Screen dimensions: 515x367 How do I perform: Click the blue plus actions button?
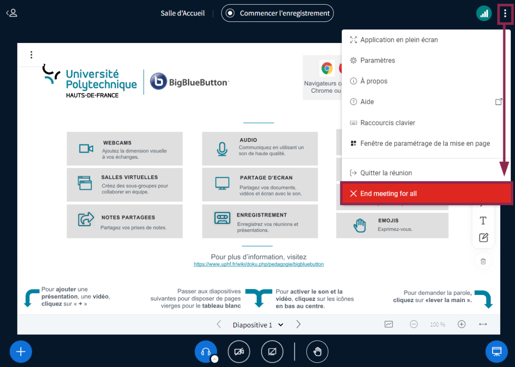point(21,352)
